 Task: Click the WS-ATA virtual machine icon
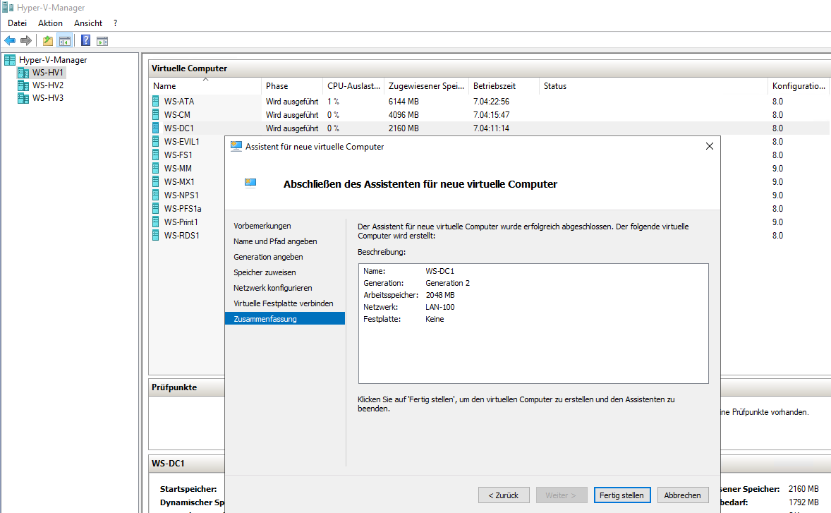(156, 101)
